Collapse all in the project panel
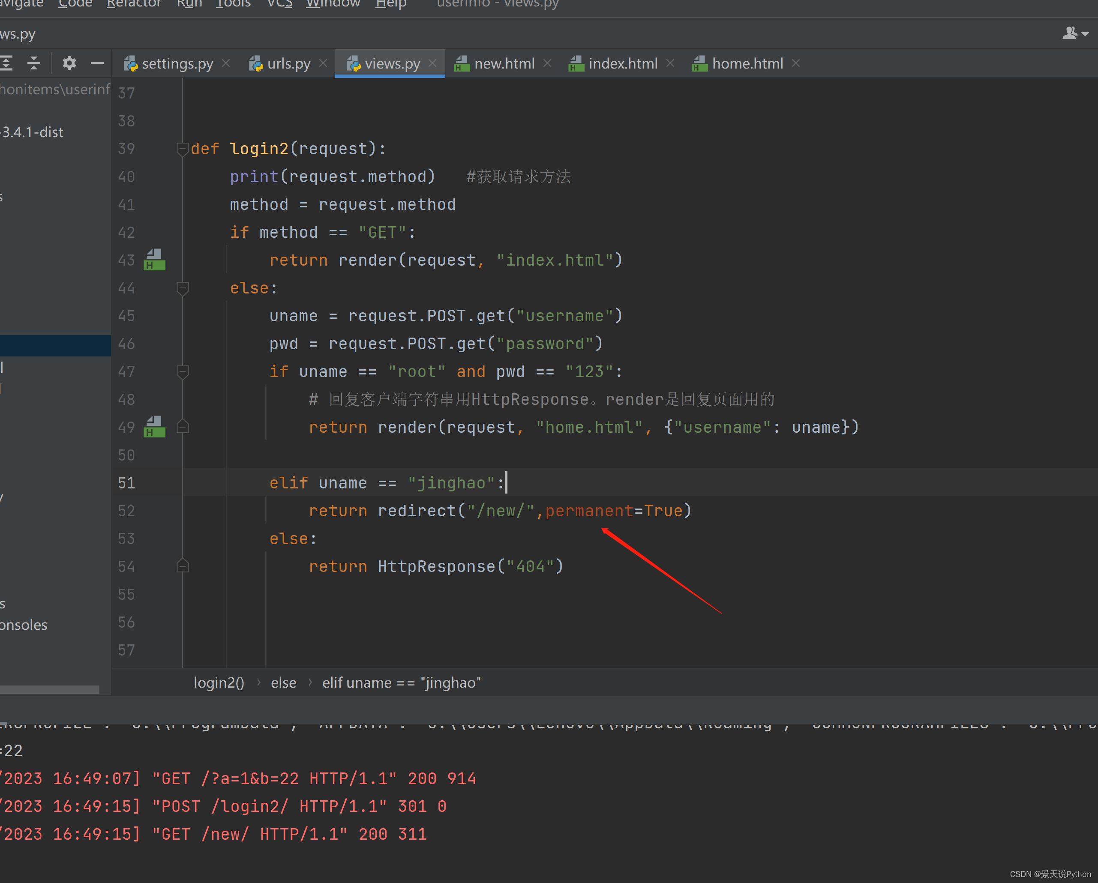 click(x=33, y=63)
